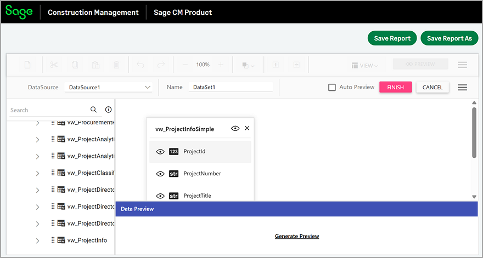Click the str type icon of ProjectNumber
The image size is (483, 258).
(x=174, y=174)
